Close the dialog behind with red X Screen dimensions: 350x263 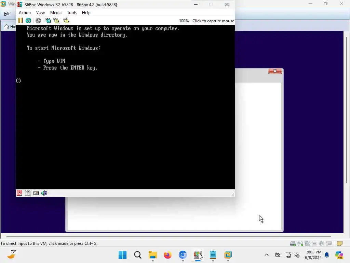pos(275,71)
